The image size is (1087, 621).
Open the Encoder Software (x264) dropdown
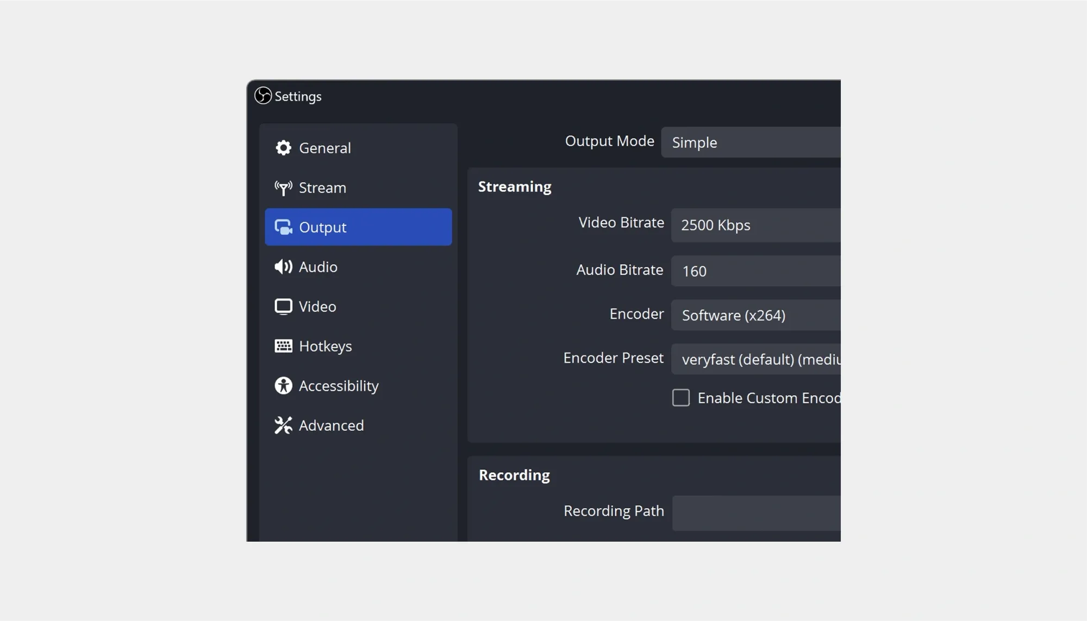pyautogui.click(x=755, y=315)
